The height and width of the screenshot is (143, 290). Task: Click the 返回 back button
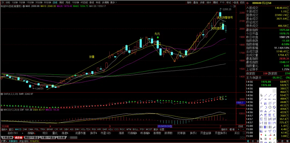pyautogui.click(x=242, y=2)
